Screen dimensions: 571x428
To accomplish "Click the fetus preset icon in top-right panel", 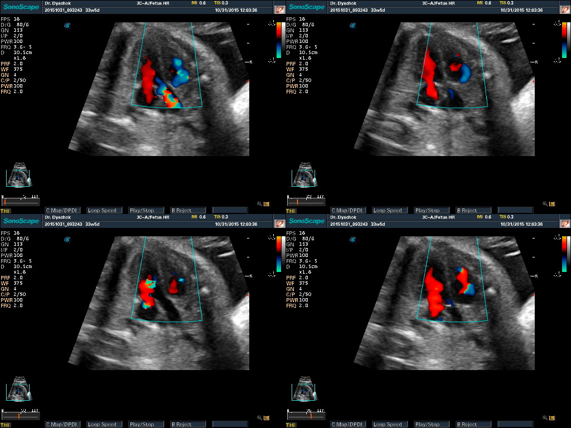I will click(x=564, y=10).
